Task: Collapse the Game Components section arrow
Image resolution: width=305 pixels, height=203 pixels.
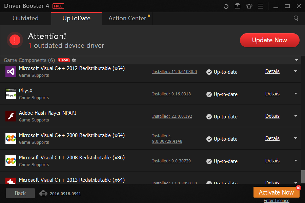Action: [297, 60]
